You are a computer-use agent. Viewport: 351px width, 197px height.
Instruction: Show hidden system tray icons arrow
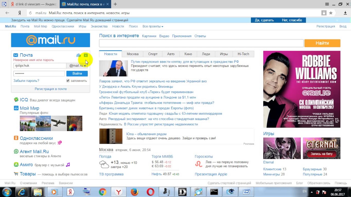click(312, 192)
